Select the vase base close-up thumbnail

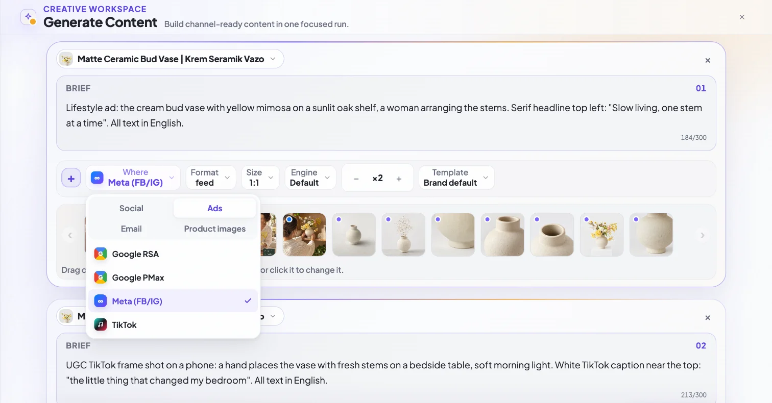point(453,235)
